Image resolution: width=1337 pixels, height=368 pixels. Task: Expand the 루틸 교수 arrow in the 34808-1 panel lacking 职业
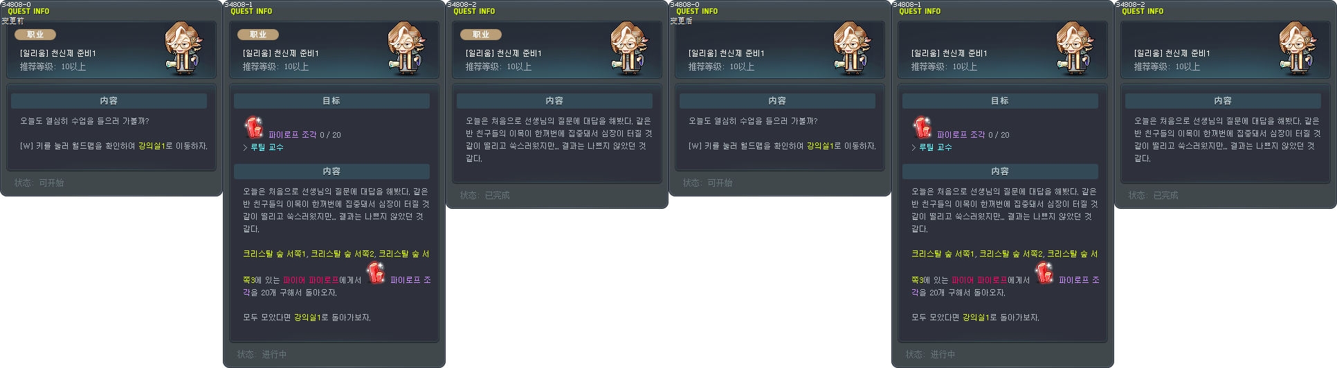pos(913,147)
